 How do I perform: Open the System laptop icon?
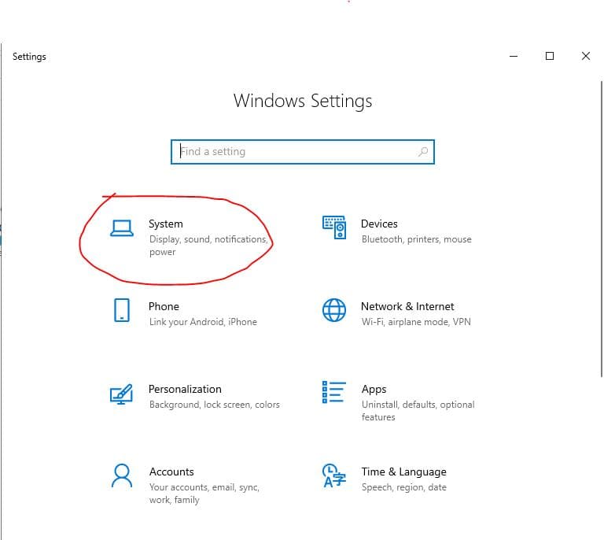(122, 228)
